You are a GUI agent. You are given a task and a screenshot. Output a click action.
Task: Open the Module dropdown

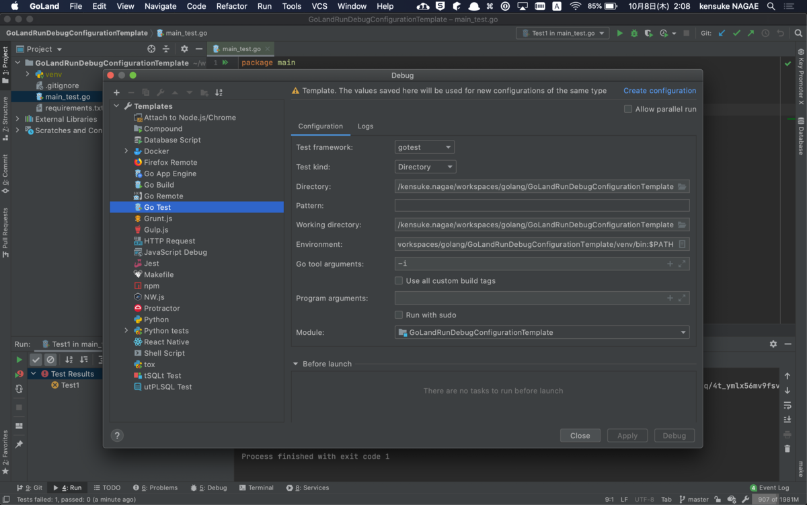tap(542, 332)
